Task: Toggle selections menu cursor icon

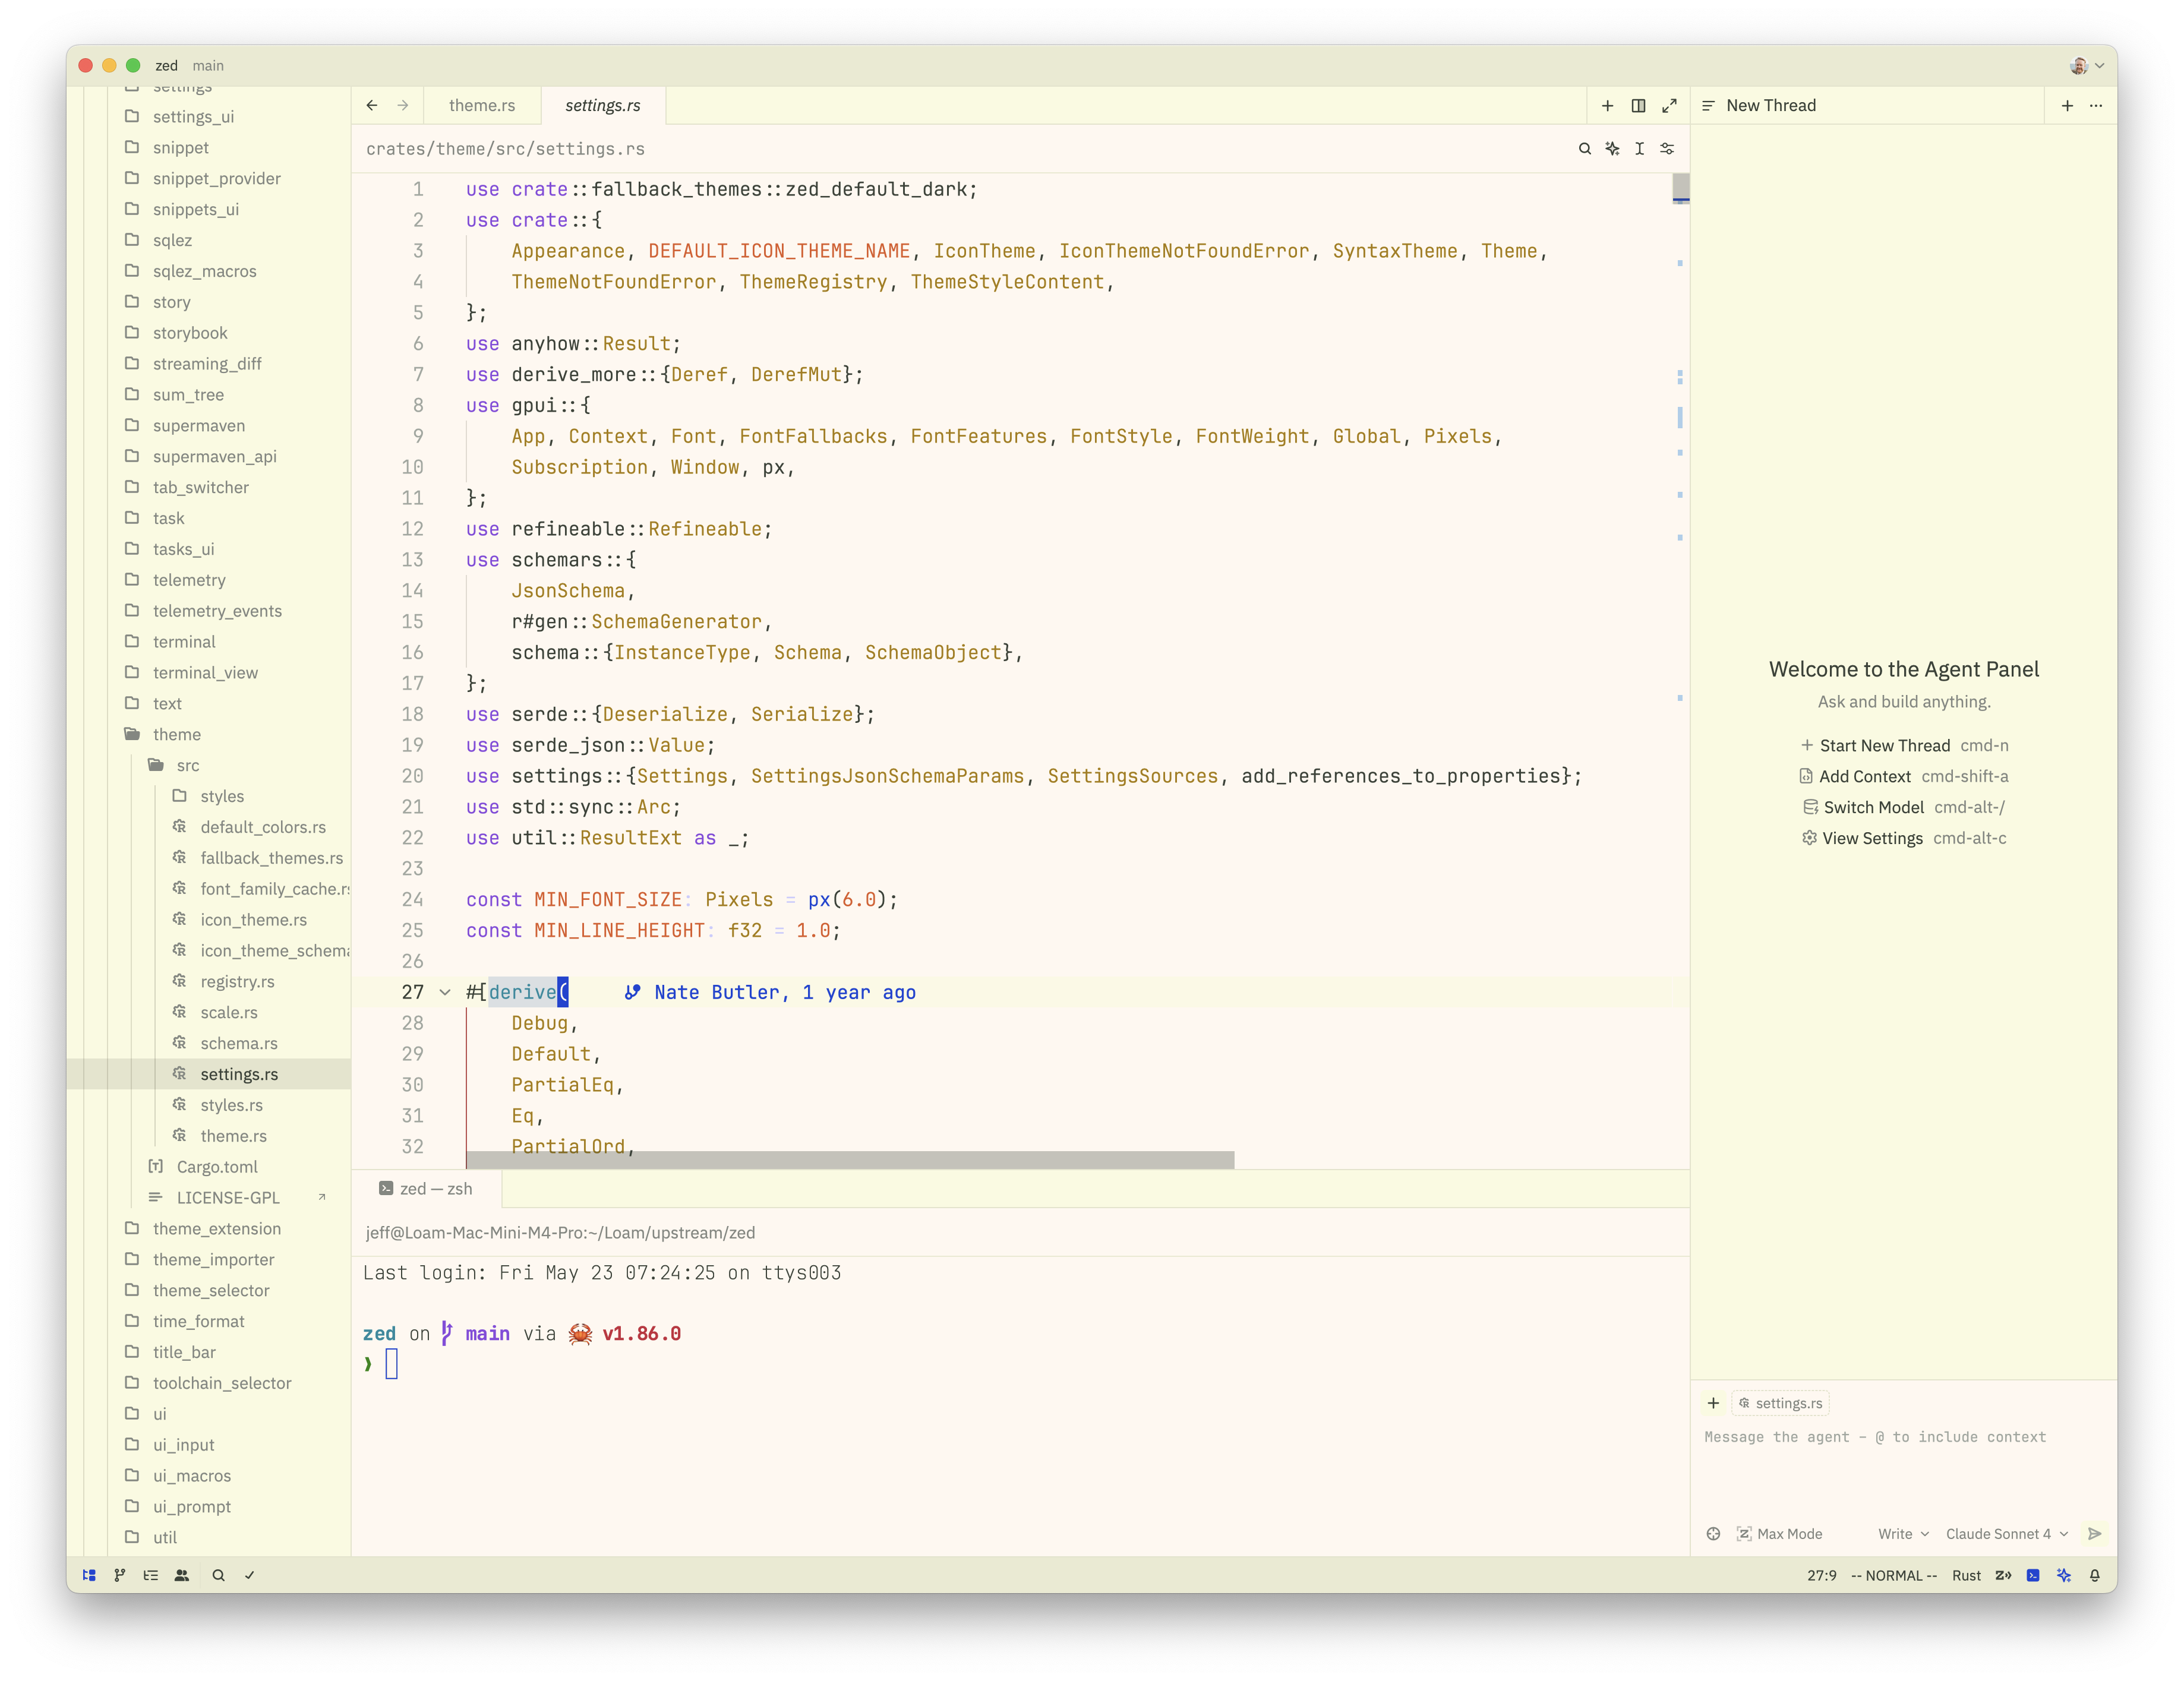Action: point(1640,148)
